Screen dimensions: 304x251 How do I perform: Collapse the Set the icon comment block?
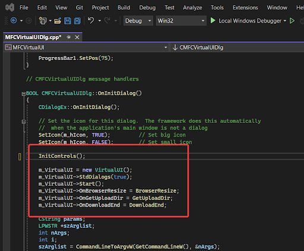click(x=24, y=122)
